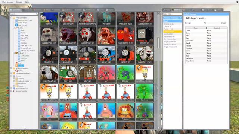
Task: Toggle Enabled value in Burn row
Action: (209, 38)
